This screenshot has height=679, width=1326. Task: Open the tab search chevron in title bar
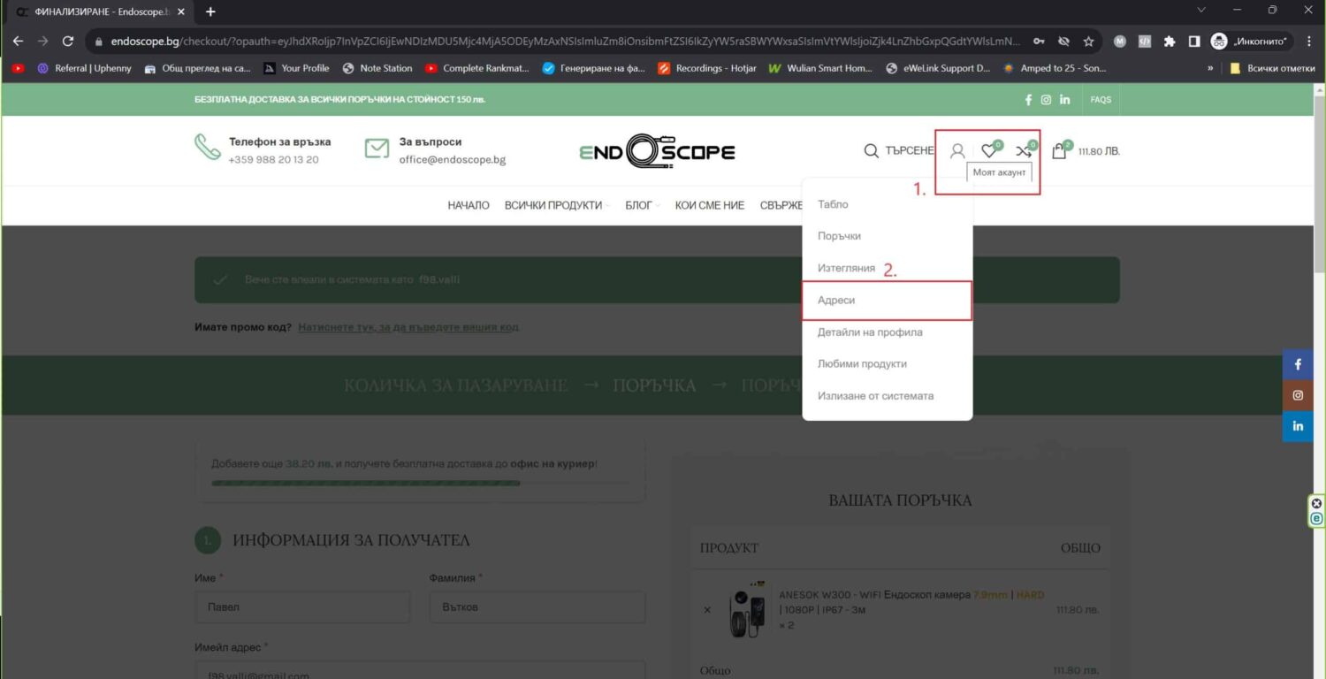point(1201,11)
